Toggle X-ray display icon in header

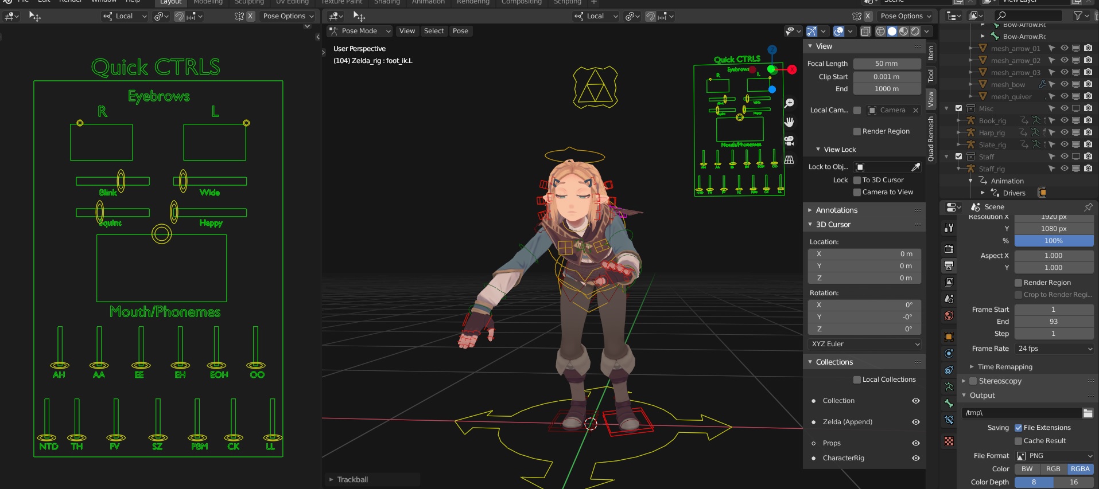[865, 32]
